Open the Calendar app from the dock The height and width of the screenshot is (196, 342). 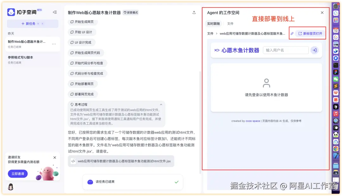click(336, 30)
